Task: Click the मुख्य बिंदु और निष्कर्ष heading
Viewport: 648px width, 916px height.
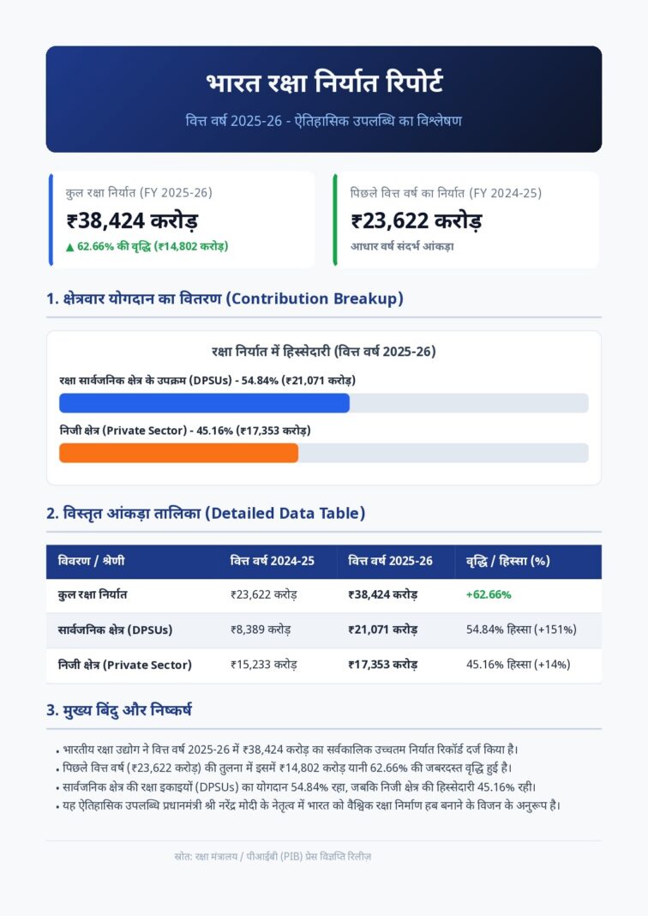Action: point(119,710)
